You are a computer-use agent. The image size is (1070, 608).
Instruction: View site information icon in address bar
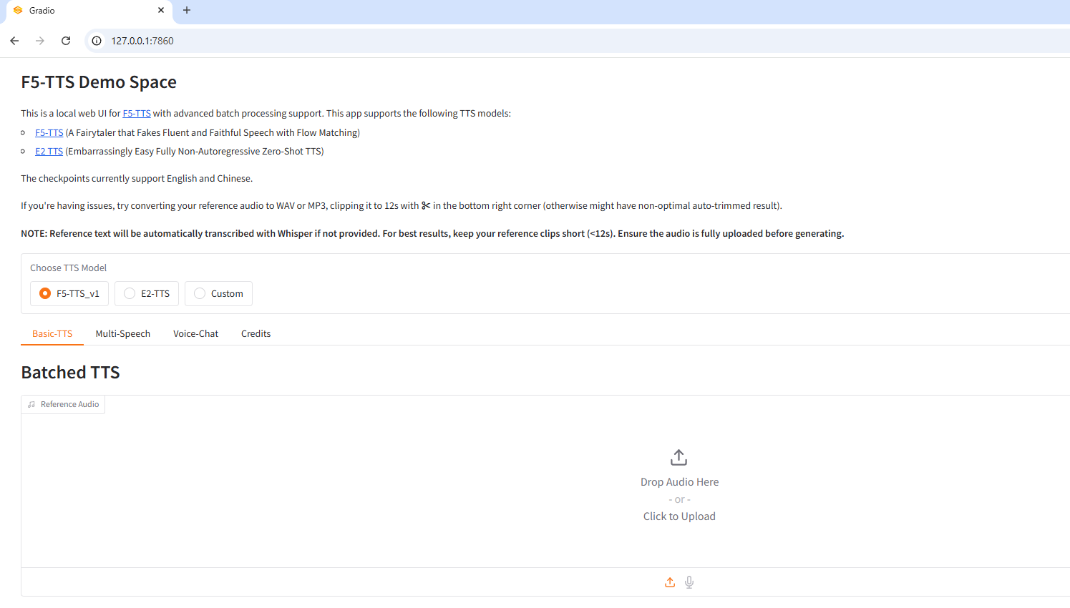[x=97, y=41]
